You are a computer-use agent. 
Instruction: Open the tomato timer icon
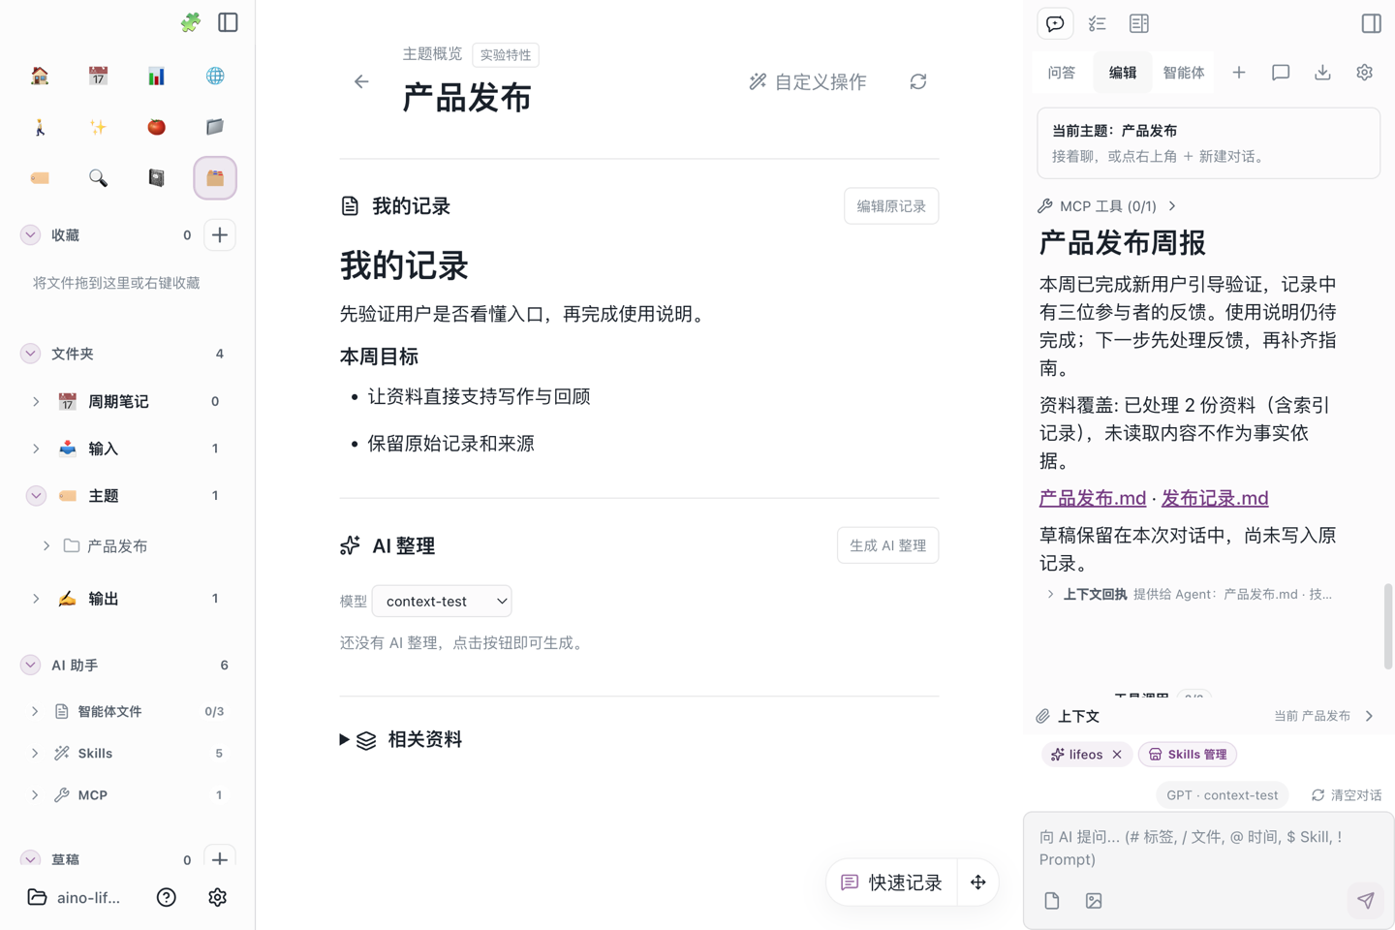pos(156,127)
